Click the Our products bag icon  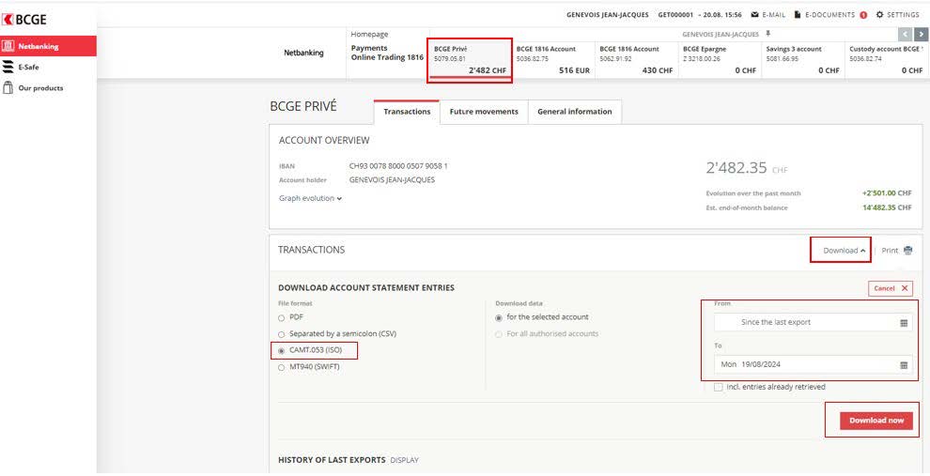click(8, 87)
